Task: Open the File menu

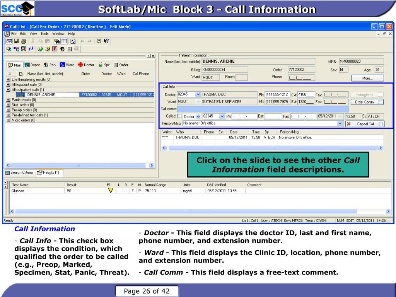Action: (x=14, y=34)
